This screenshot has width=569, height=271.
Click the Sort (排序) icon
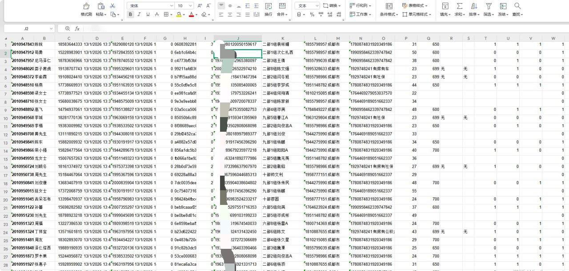pos(474,6)
